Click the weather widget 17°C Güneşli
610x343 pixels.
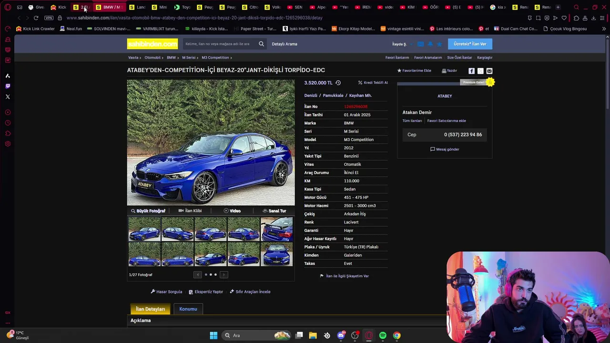coord(18,335)
